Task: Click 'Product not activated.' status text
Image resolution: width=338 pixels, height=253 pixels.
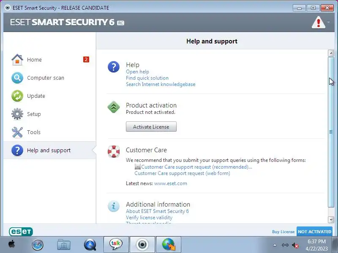Action: 150,112
